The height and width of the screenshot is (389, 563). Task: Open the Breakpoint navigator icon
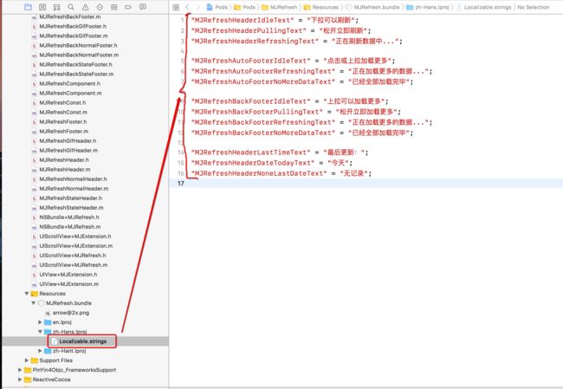(128, 7)
